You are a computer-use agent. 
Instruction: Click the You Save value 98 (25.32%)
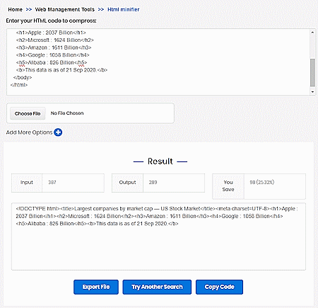(262, 182)
